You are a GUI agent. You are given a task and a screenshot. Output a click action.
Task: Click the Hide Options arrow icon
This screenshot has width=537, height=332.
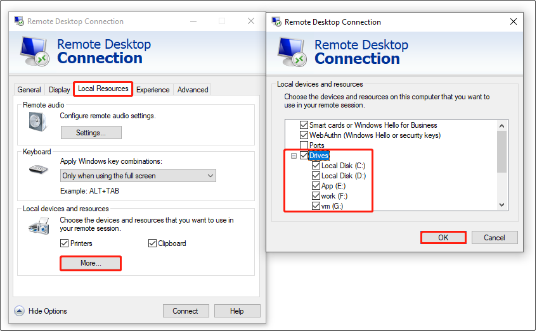point(20,311)
